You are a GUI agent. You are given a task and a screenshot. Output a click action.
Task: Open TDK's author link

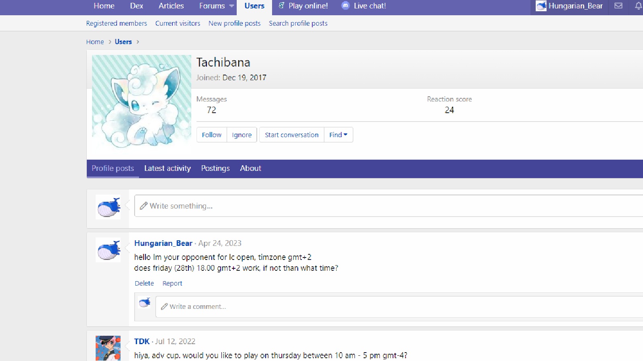[142, 341]
